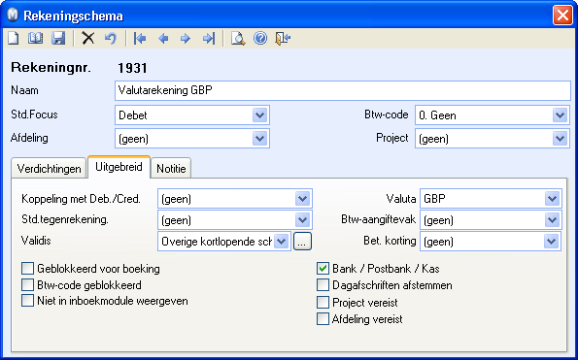Exit window via door icon

click(x=283, y=38)
